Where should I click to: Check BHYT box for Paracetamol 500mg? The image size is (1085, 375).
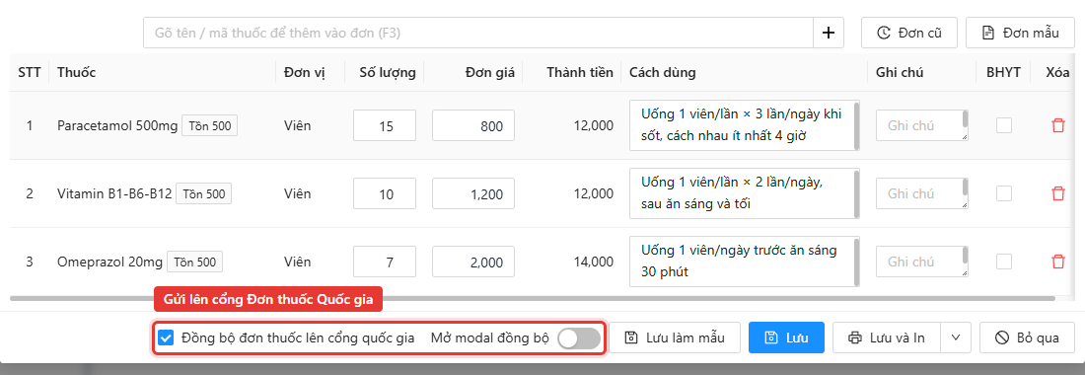pyautogui.click(x=1003, y=125)
